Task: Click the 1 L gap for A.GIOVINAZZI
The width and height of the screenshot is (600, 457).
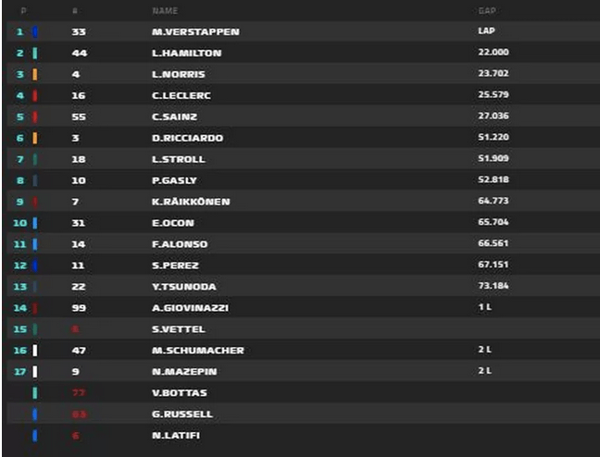Action: click(x=484, y=307)
